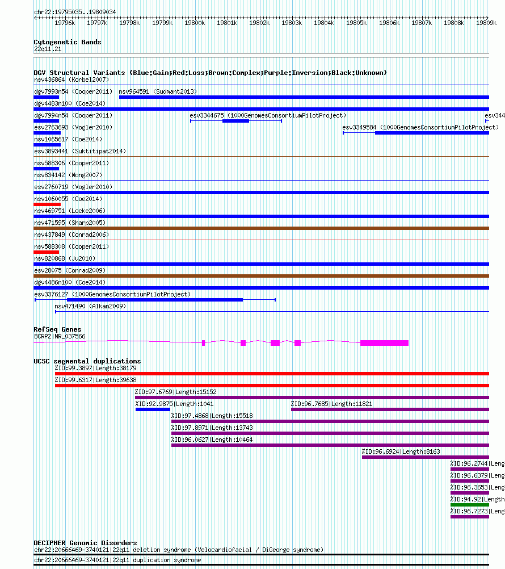Open the UCSC segmental duplications track title
Image resolution: width=505 pixels, height=569 pixels.
click(87, 361)
